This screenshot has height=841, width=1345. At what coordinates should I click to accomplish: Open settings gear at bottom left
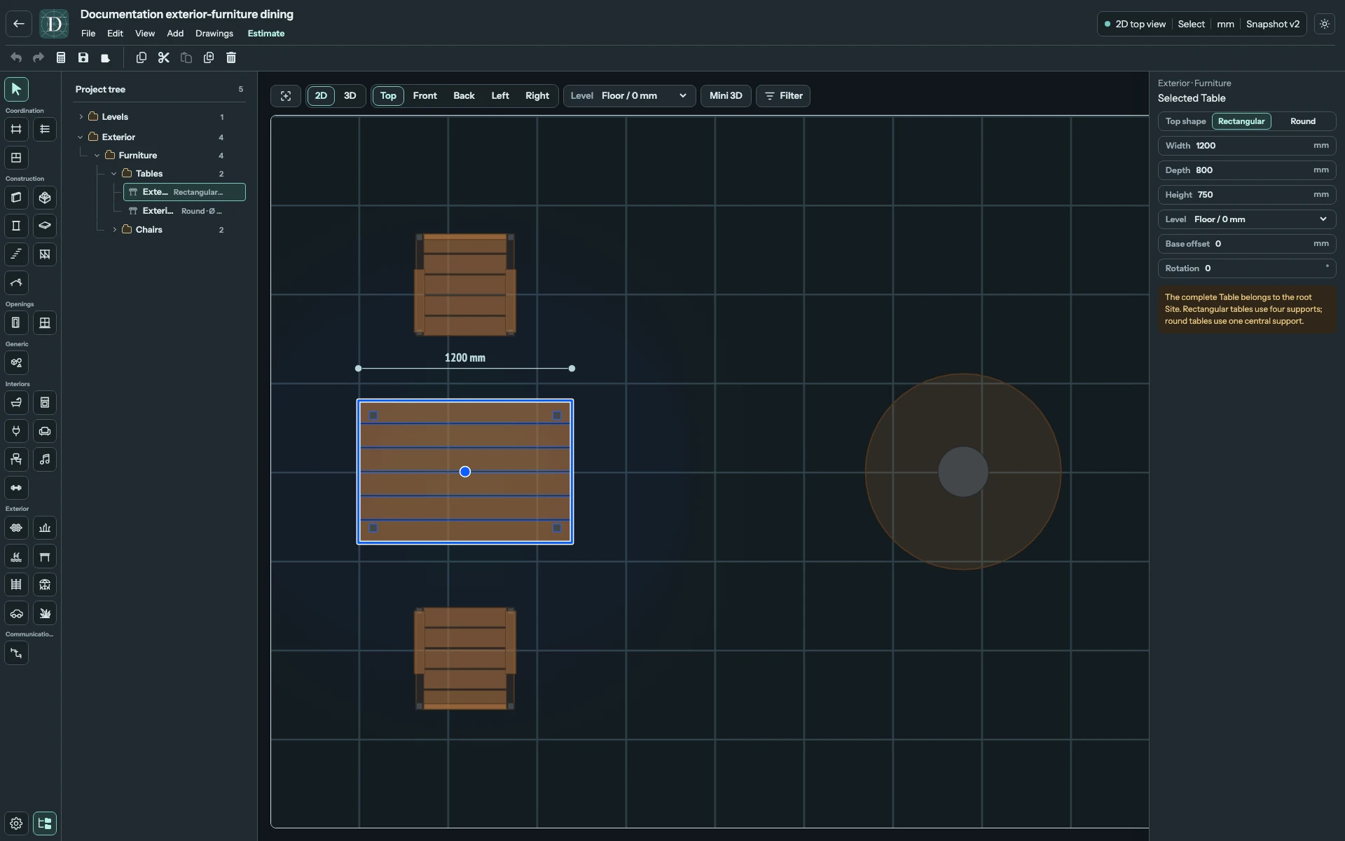(16, 823)
